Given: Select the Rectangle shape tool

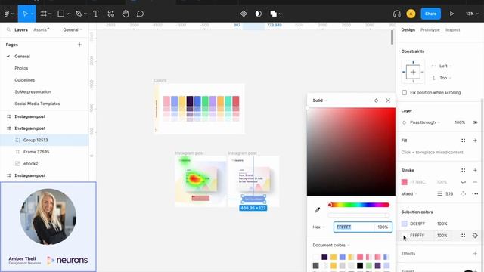Looking at the screenshot, I should click(x=61, y=14).
